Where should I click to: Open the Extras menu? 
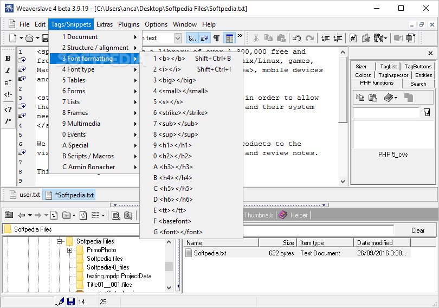coord(105,24)
